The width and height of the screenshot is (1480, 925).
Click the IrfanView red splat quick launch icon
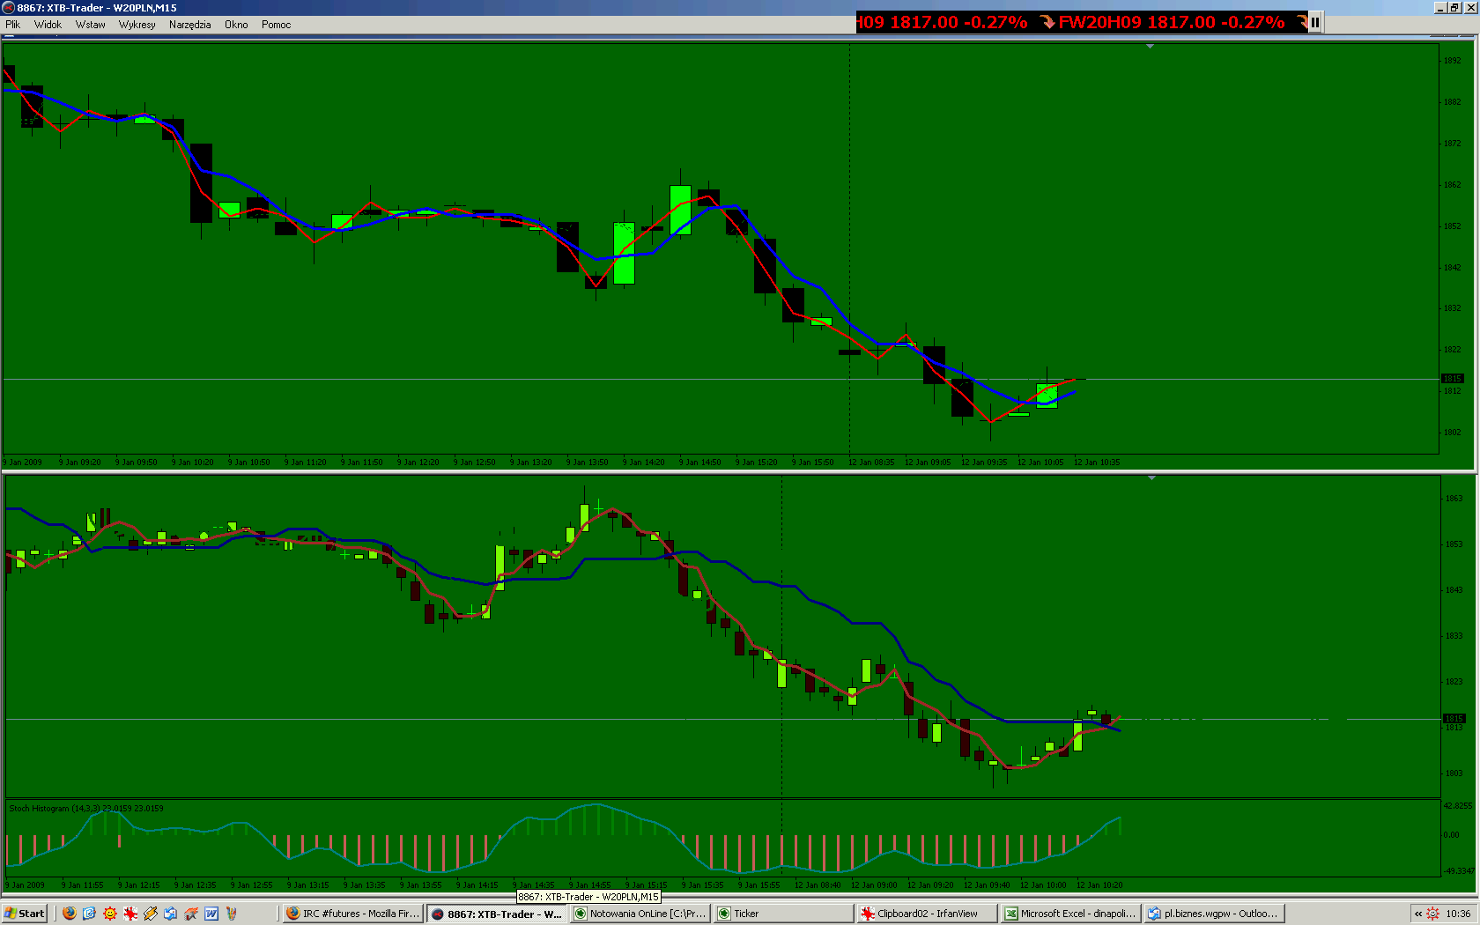pos(130,914)
